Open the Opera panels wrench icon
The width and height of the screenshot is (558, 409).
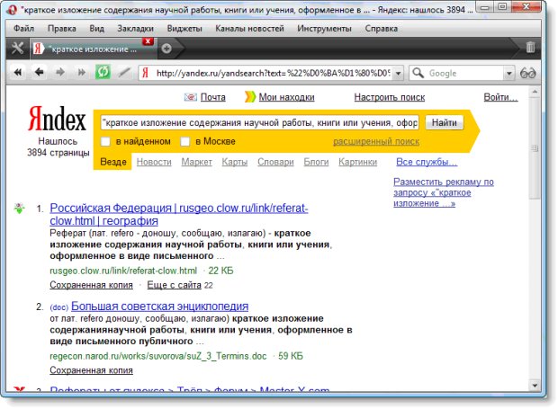tap(17, 48)
